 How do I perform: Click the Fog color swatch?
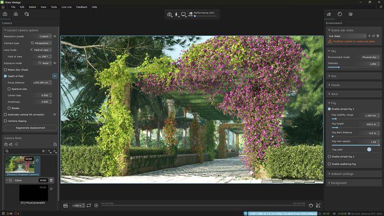click(x=369, y=149)
